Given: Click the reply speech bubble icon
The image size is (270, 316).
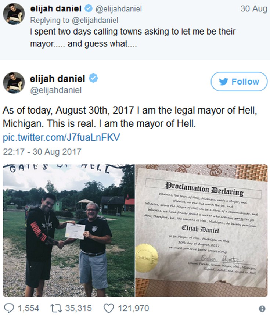Looking at the screenshot, I should point(9,308).
